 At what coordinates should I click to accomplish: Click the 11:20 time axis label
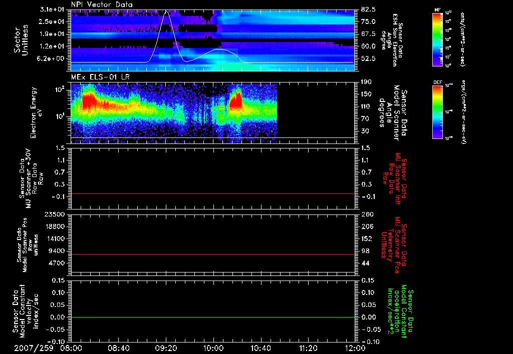click(308, 348)
